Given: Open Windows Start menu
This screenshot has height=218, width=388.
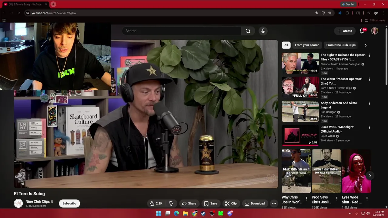Looking at the screenshot, I should coord(159,213).
